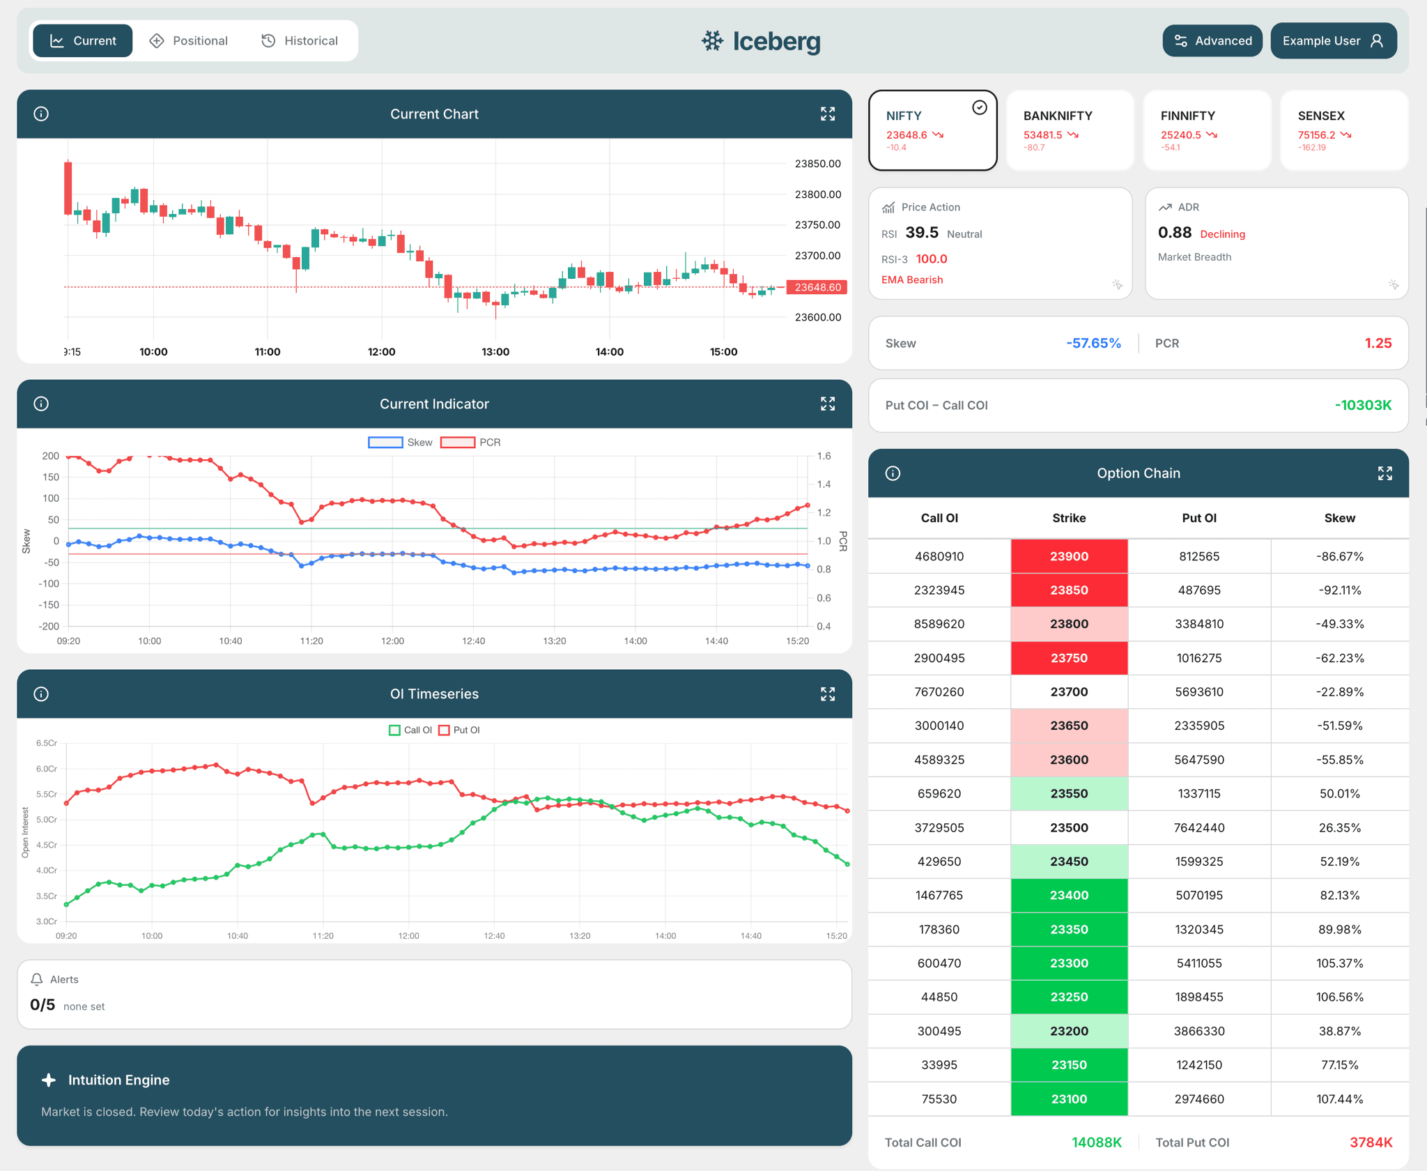Click the EMA Bearish label
This screenshot has width=1427, height=1171.
[911, 280]
